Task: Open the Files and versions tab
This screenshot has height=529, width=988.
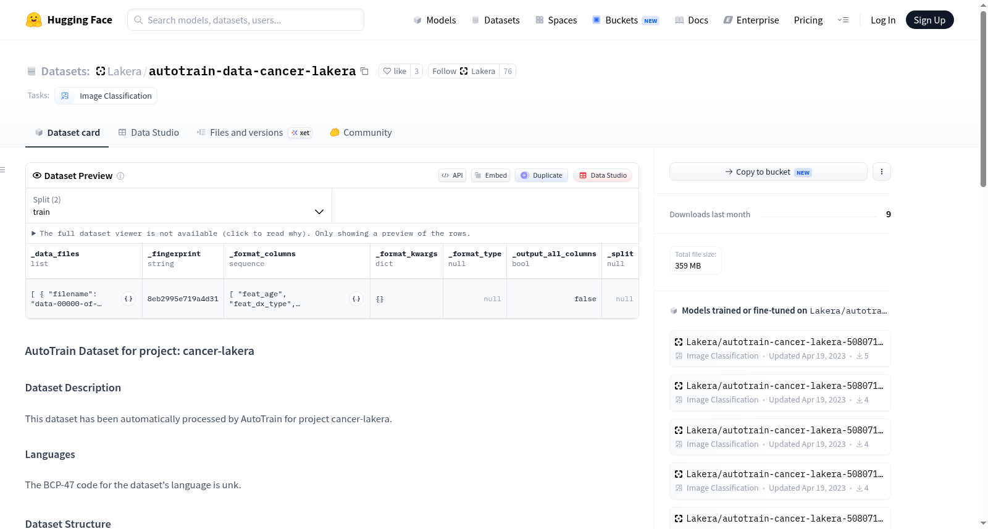Action: pos(254,133)
